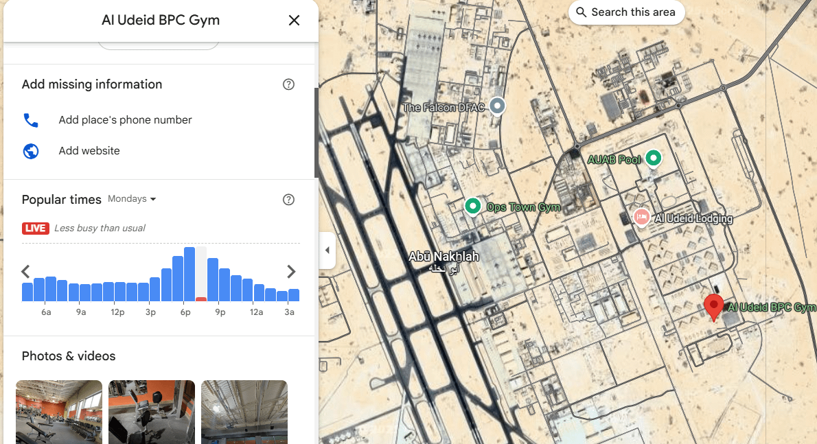Click the AUAB Pool label text
The height and width of the screenshot is (444, 817).
point(614,160)
